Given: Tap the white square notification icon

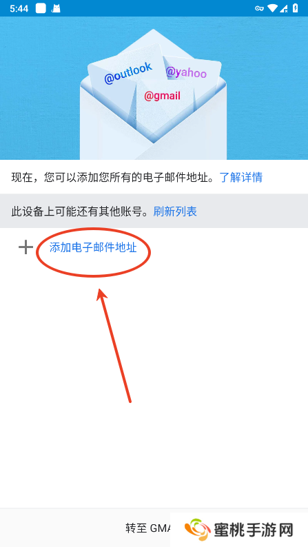Looking at the screenshot, I should click(41, 8).
